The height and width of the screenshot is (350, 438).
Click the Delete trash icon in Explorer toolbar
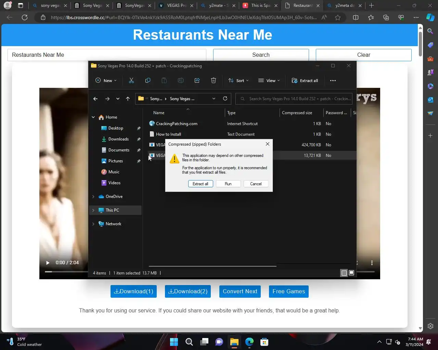(x=214, y=80)
